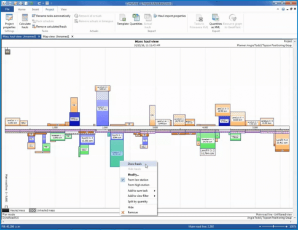This screenshot has width=298, height=230.
Task: Open Customize Quick Access Toolbar dropdown
Action: pyautogui.click(x=52, y=3)
